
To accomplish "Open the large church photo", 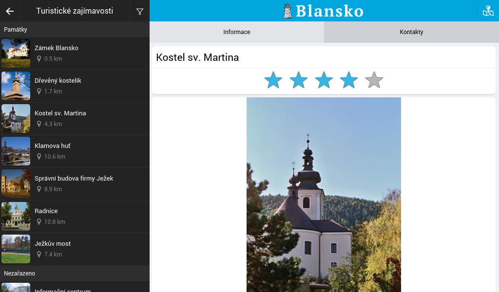I will [324, 195].
